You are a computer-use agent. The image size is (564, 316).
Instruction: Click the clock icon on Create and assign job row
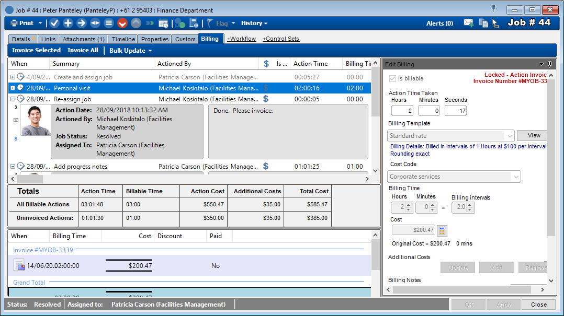[x=21, y=76]
